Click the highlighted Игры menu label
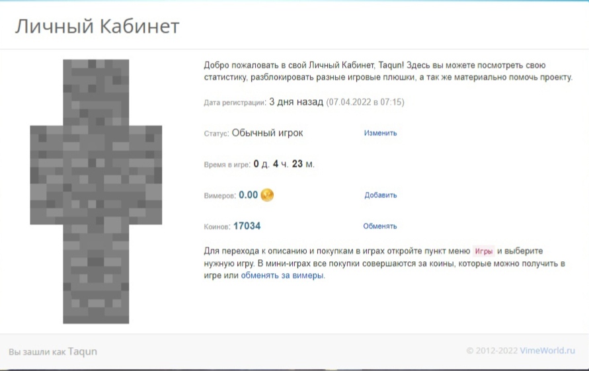 click(x=484, y=252)
